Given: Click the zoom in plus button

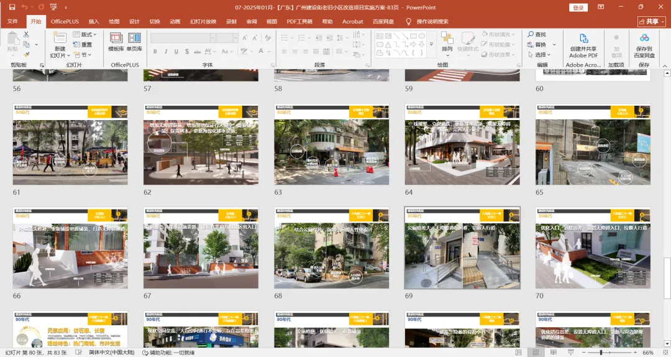Looking at the screenshot, I should click(x=636, y=352).
